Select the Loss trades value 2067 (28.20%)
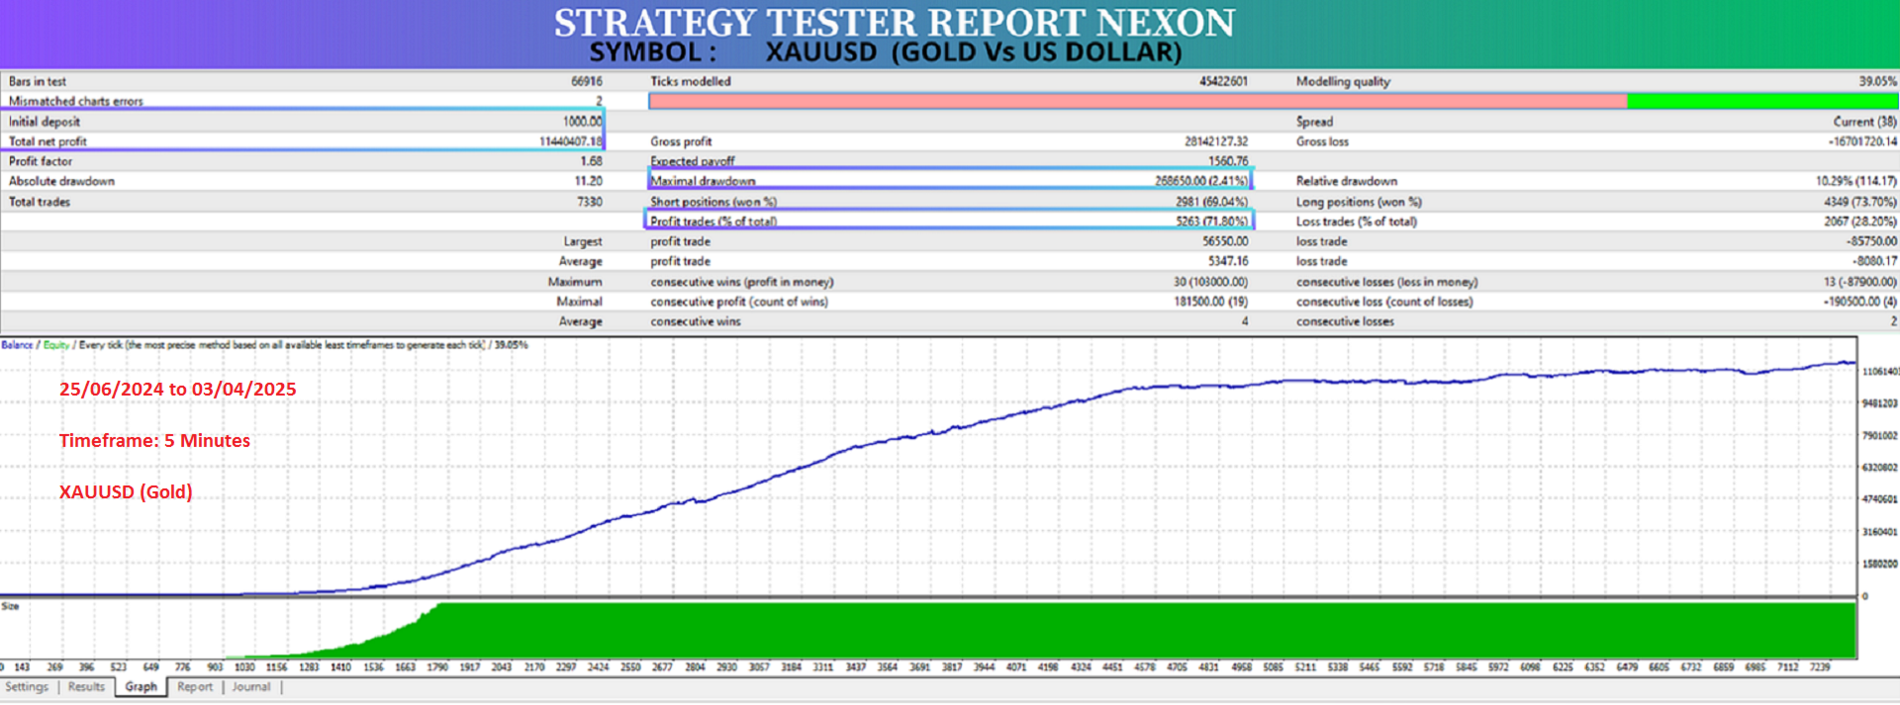Image resolution: width=1900 pixels, height=705 pixels. tap(1860, 221)
